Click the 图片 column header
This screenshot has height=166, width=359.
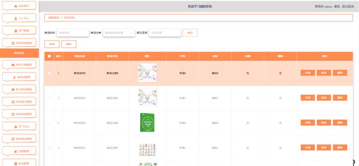pyautogui.click(x=147, y=56)
